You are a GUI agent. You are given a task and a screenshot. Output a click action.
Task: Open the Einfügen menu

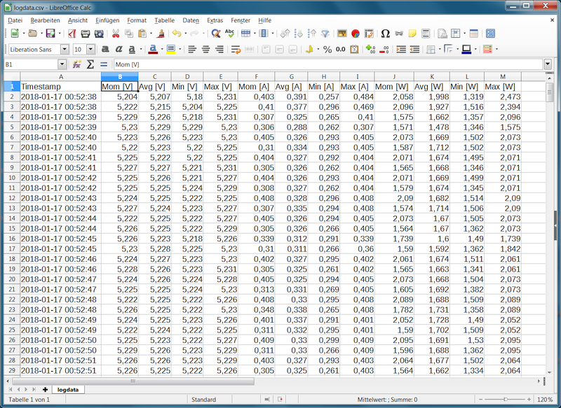[x=107, y=20]
